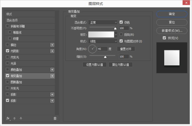192x126 pixels.
Task: Click the 复位为默认值 button
Action: pyautogui.click(x=121, y=65)
